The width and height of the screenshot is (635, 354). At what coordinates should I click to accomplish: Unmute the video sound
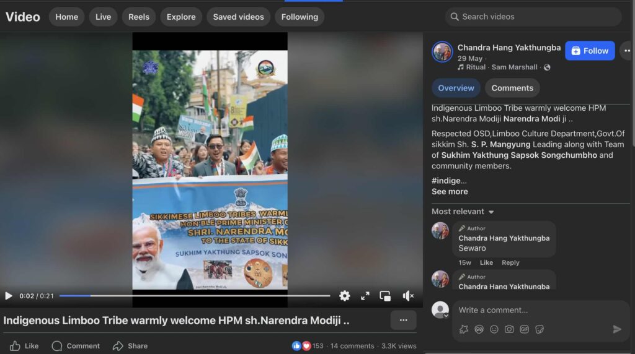coord(408,296)
